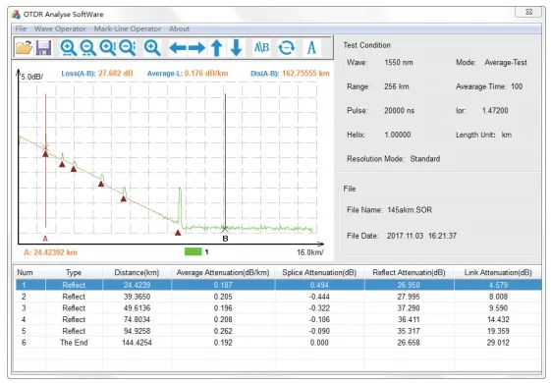551x383 pixels.
Task: Click the black B marker line label
Action: pos(225,239)
